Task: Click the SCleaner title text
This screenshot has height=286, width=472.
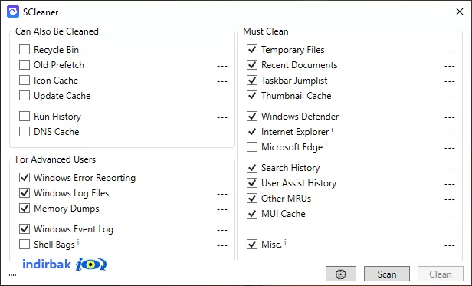Action: [x=41, y=12]
